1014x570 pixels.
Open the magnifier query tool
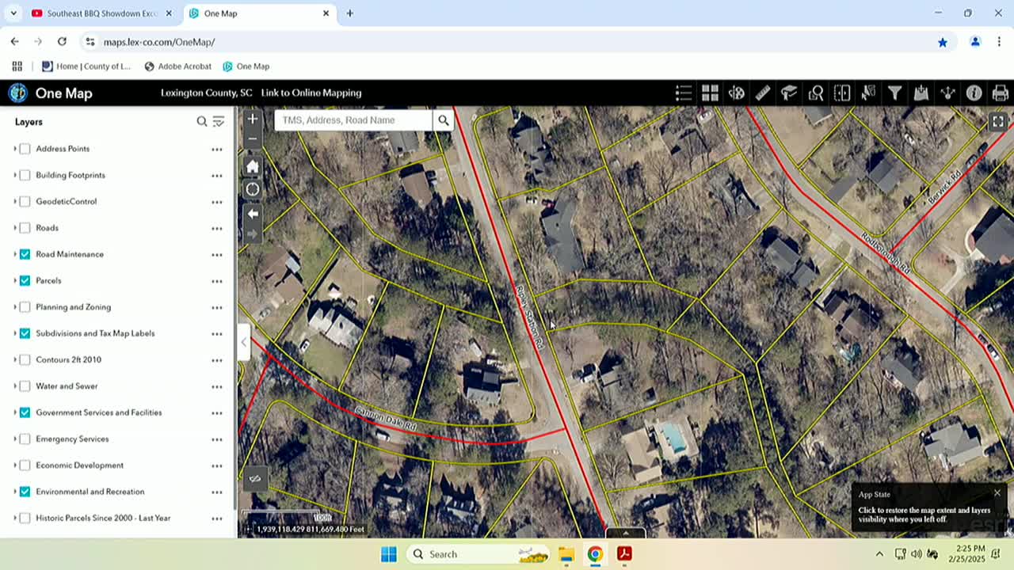tap(816, 93)
